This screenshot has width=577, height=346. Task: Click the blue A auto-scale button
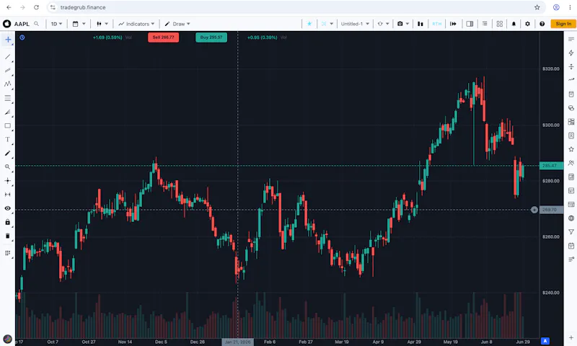coord(545,341)
